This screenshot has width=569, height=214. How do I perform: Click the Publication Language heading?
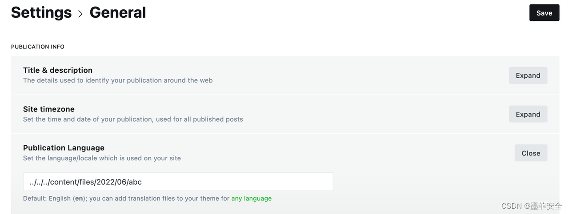coord(64,148)
